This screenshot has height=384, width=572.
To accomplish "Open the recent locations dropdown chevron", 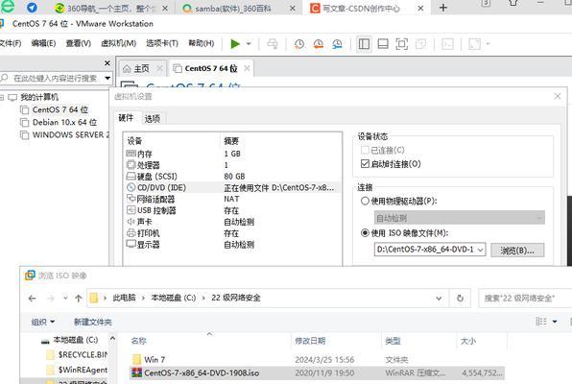I will pos(65,299).
